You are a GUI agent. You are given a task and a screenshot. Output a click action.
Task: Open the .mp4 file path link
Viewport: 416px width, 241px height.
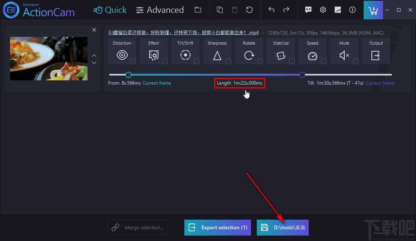pos(183,33)
